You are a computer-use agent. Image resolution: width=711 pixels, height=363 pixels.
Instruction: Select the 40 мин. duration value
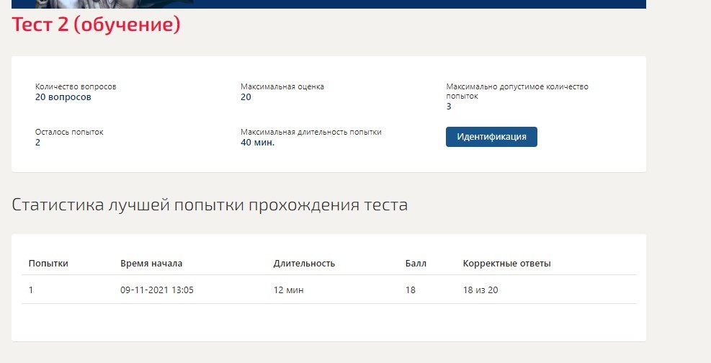coord(258,143)
